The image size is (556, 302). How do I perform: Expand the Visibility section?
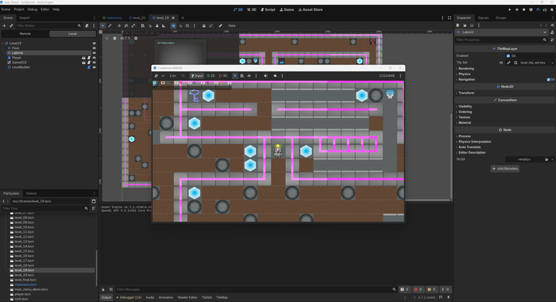[x=465, y=106]
